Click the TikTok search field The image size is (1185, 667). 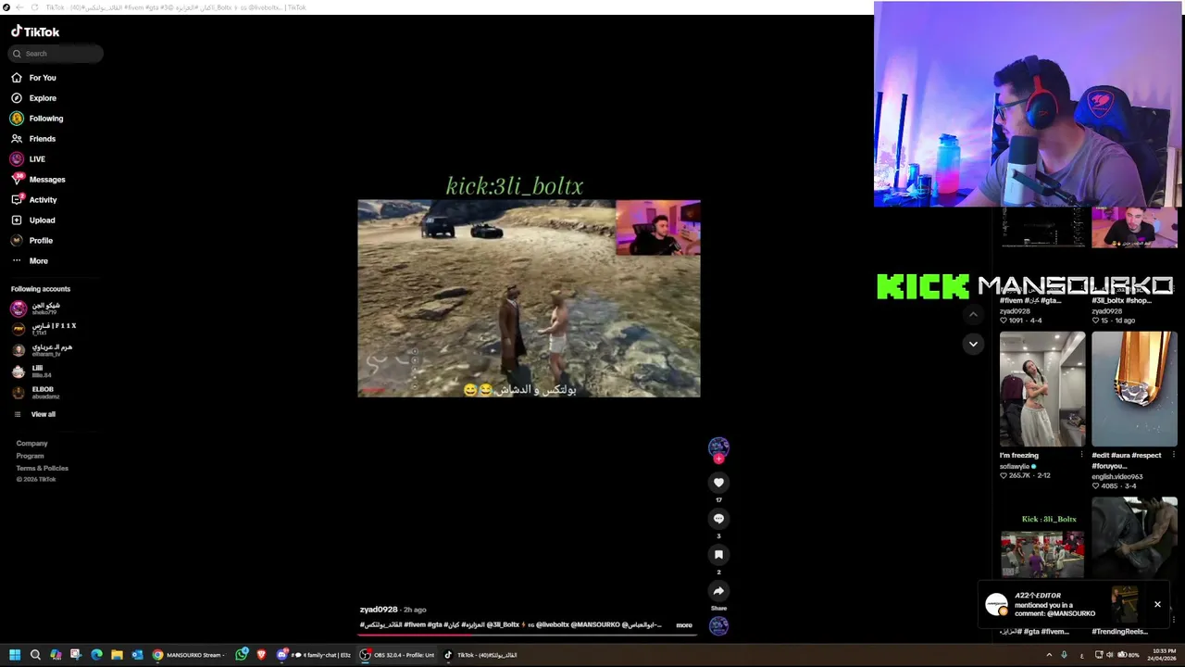56,54
